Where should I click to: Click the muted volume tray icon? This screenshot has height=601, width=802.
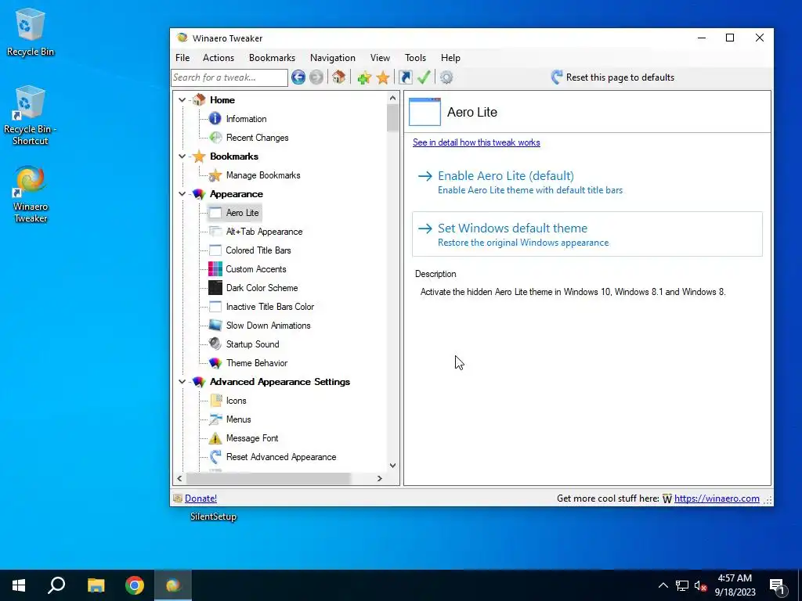(701, 585)
